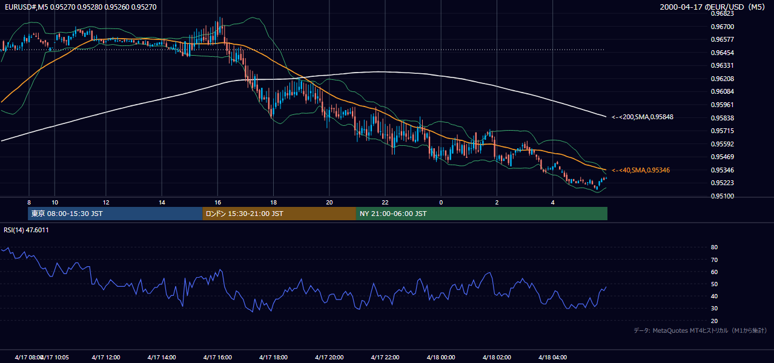Select the NY 21:00-06:00 JST session bar

(x=481, y=214)
